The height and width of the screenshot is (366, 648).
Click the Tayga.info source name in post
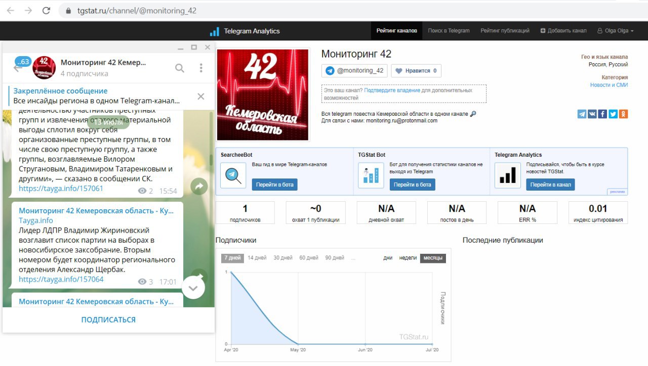[x=36, y=220]
